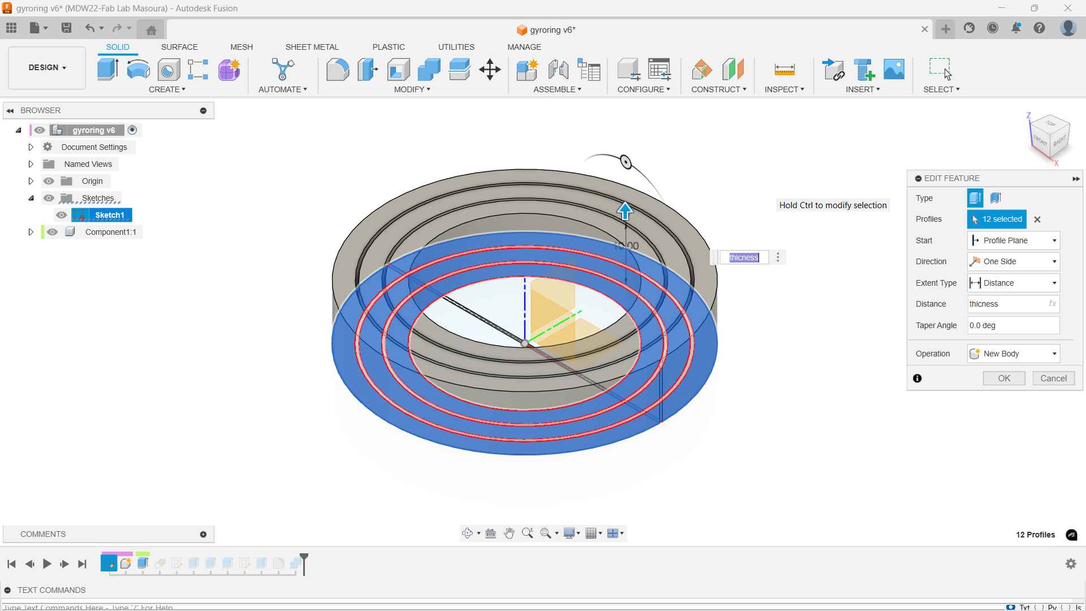Open the Help question mark icon
The image size is (1086, 611).
[1040, 28]
